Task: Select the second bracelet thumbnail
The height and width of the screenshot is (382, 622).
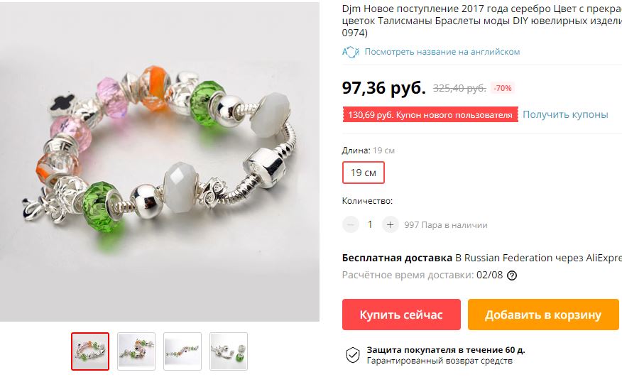Action: pyautogui.click(x=136, y=351)
